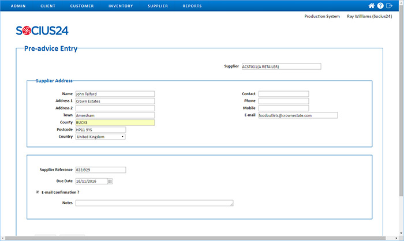Image resolution: width=404 pixels, height=241 pixels.
Task: Open the ADMIN menu
Action: [18, 6]
